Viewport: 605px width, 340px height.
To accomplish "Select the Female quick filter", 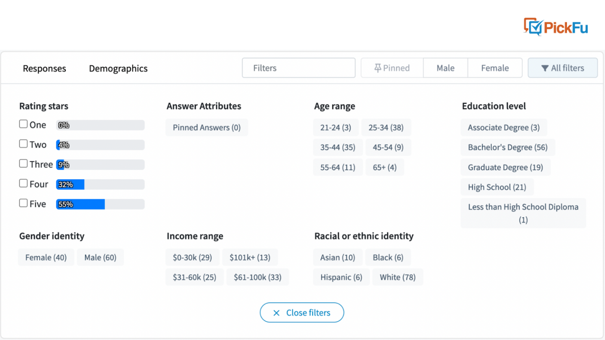I will [495, 68].
